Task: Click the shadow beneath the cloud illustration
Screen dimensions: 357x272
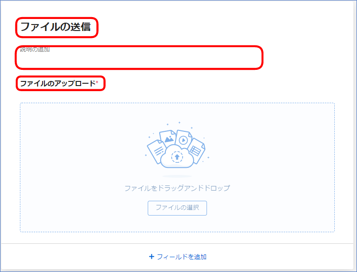Action: tap(177, 176)
